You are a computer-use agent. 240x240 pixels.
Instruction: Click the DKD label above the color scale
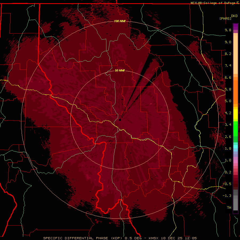[234, 16]
